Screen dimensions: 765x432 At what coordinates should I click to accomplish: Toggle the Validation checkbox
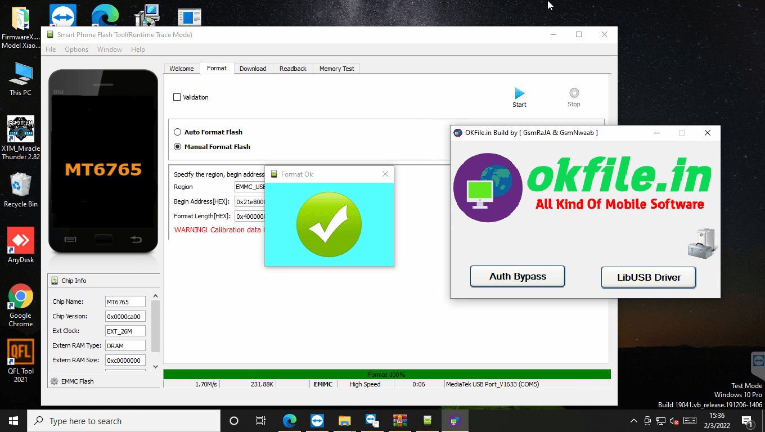(177, 97)
